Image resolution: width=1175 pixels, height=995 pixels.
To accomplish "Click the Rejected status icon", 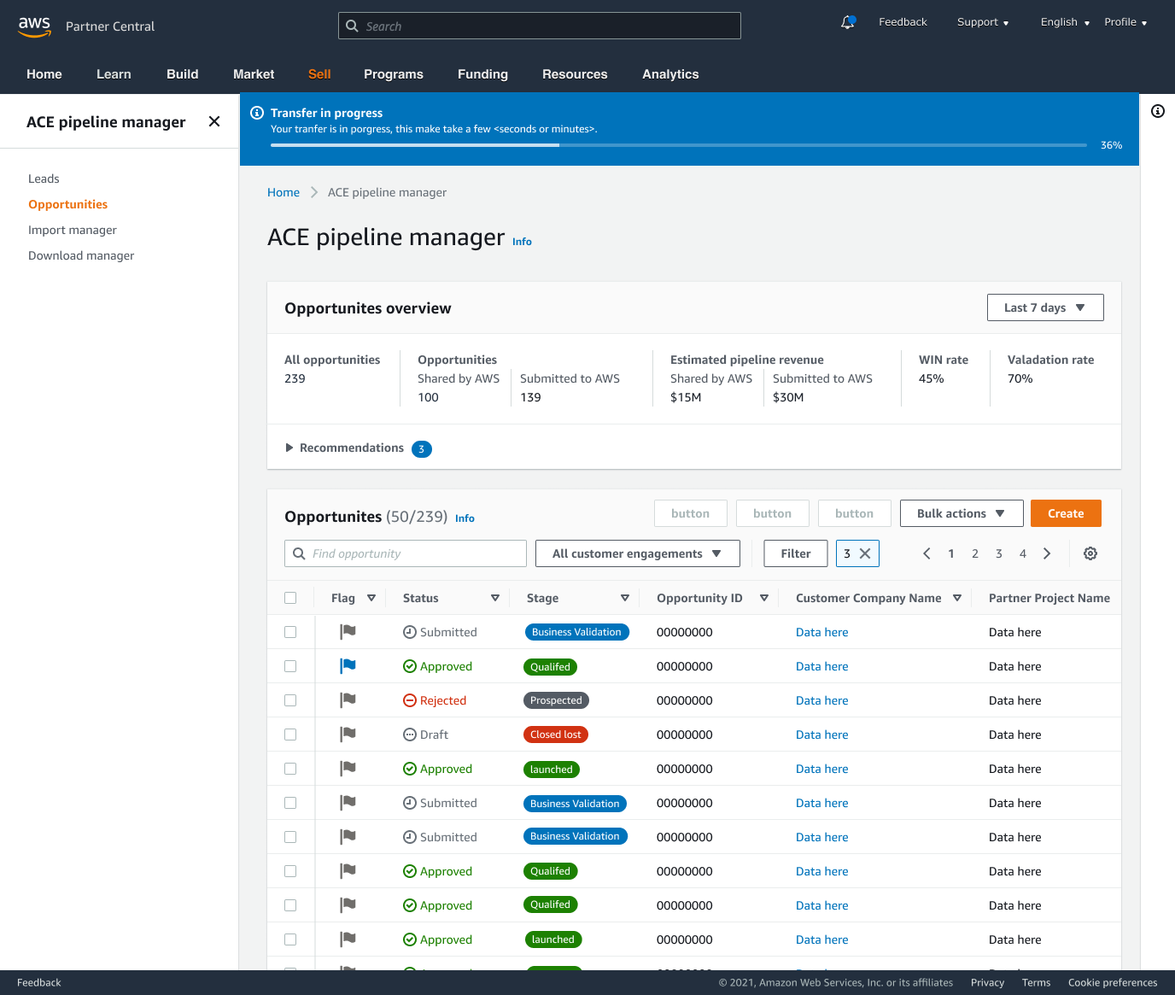I will (410, 700).
